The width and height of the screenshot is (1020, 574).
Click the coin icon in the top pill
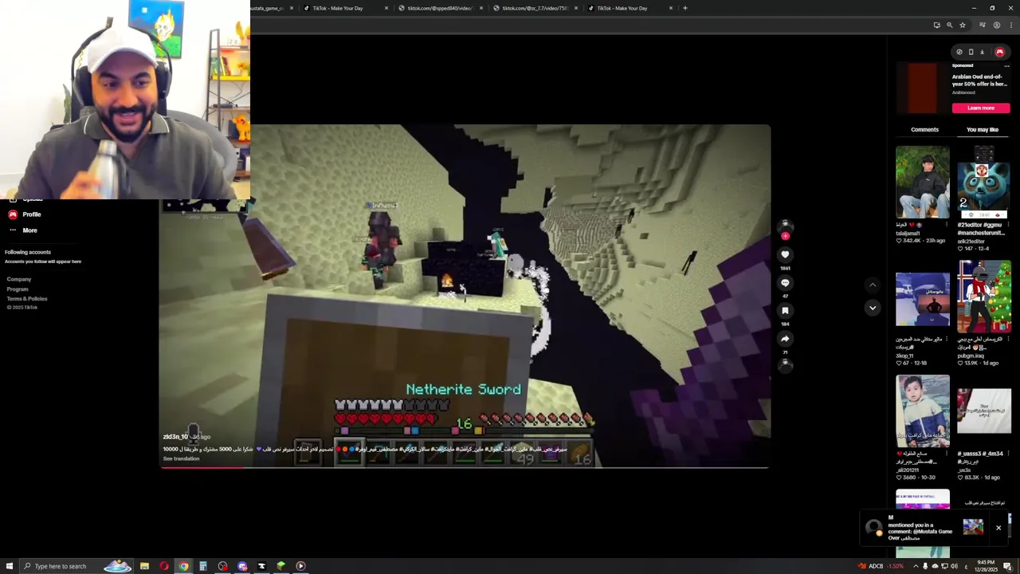pos(959,52)
